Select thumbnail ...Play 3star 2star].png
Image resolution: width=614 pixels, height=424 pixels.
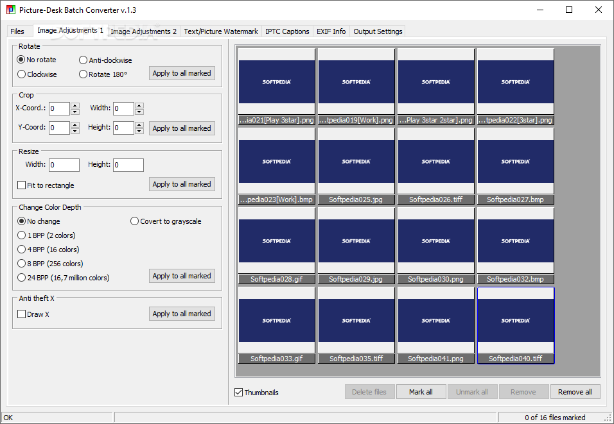click(x=436, y=87)
